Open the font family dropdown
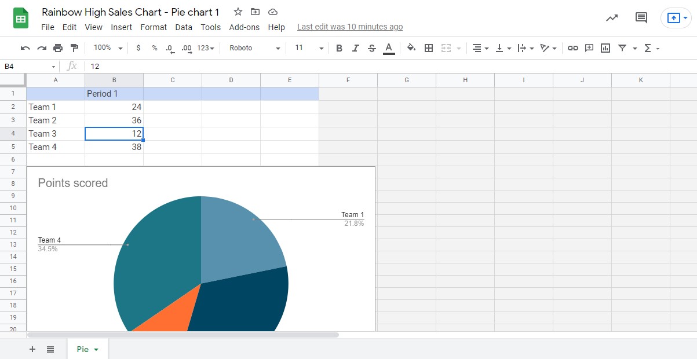Viewport: 697px width, 359px height. (253, 47)
